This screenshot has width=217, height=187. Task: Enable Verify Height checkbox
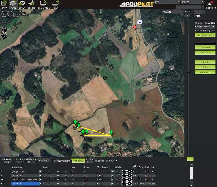(x=55, y=161)
